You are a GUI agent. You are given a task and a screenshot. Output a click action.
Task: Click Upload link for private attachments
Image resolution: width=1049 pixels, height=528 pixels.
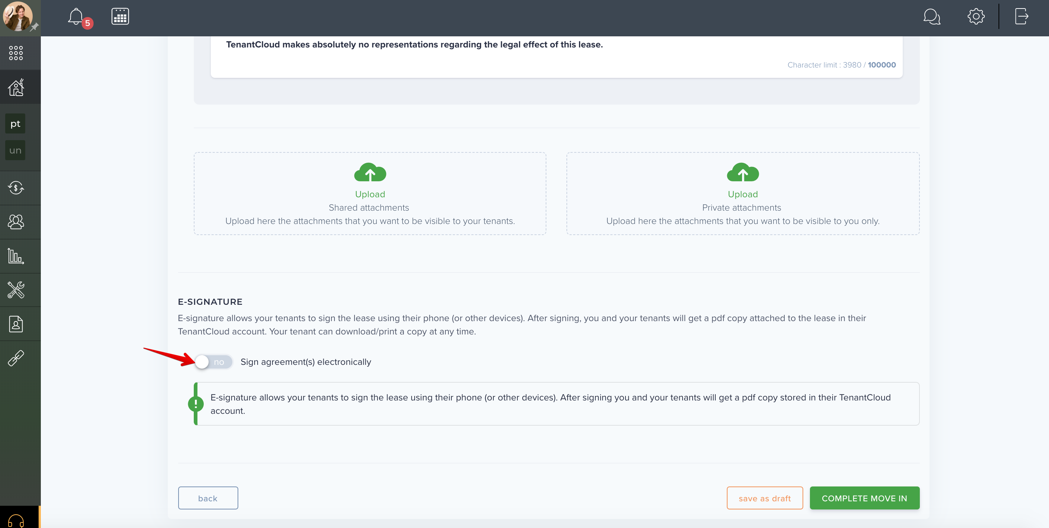[743, 194]
